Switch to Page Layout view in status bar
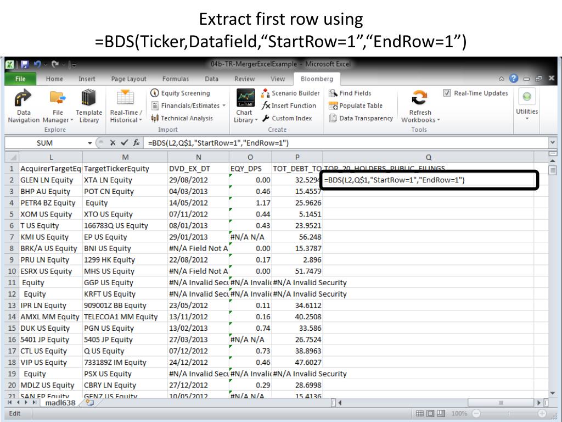 coord(430,413)
